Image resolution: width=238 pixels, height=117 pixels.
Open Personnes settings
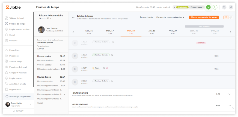(x=14, y=56)
